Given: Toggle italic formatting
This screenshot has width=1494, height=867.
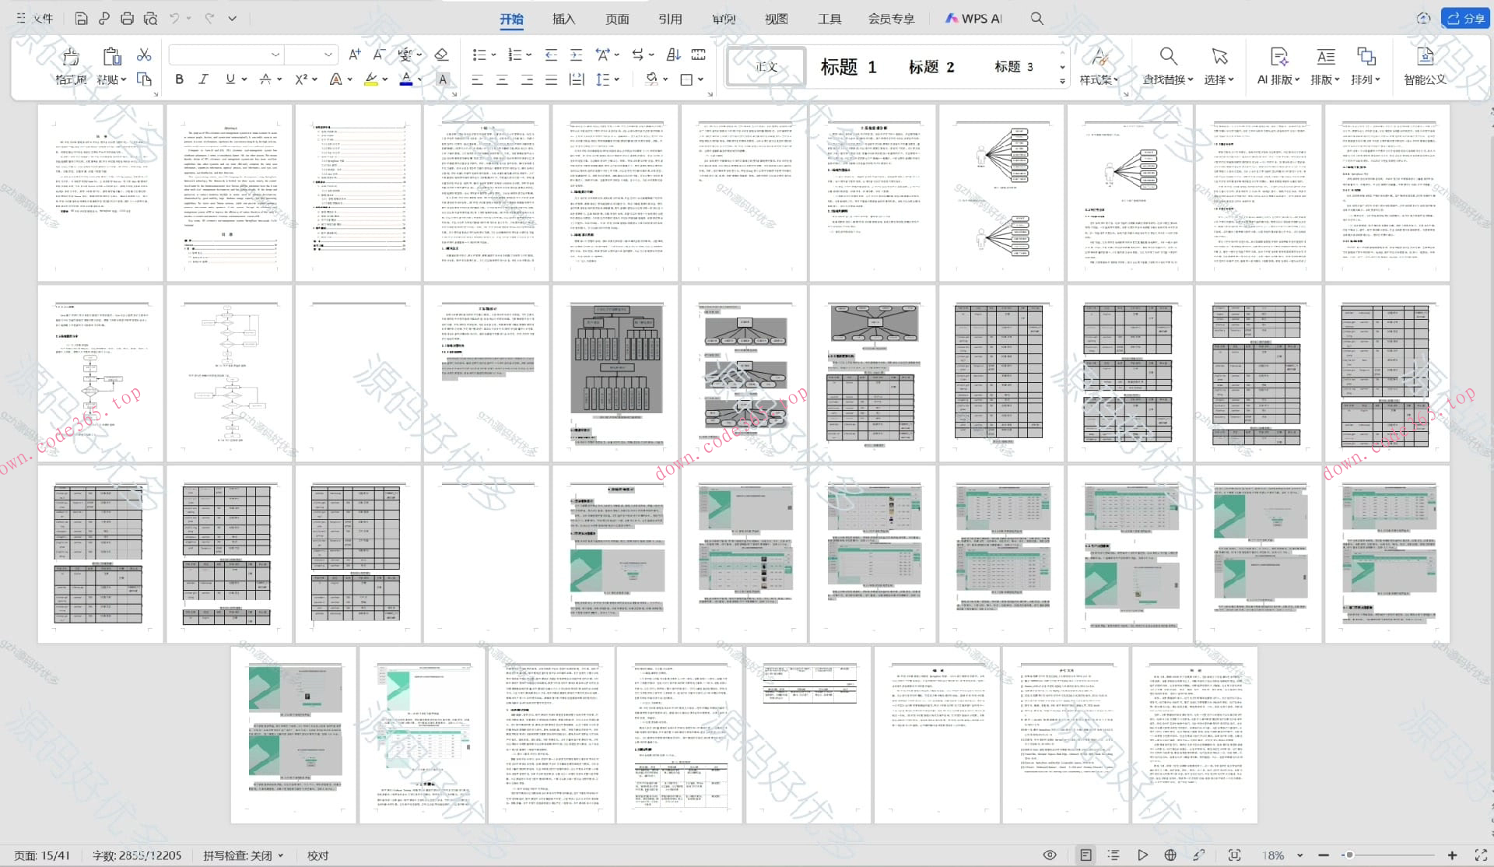Looking at the screenshot, I should point(204,79).
